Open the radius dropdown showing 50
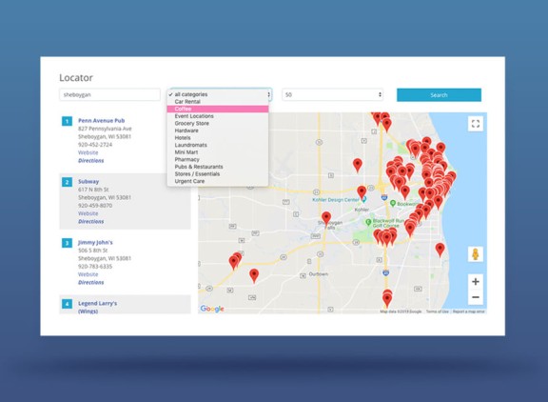The height and width of the screenshot is (402, 548). (332, 95)
